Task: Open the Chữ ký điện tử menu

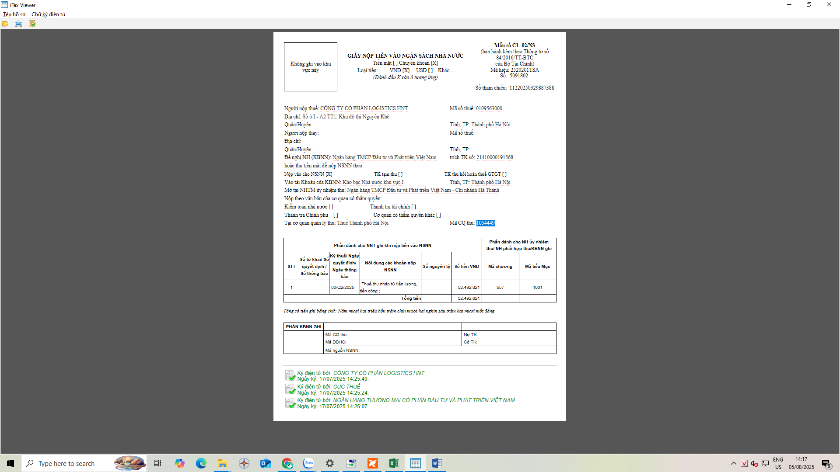Action: (48, 14)
